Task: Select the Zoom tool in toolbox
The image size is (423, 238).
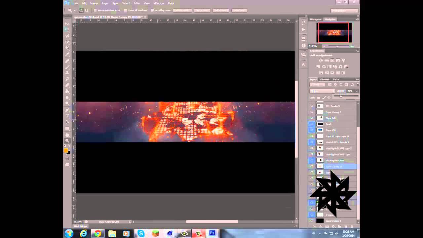Action: coord(67,141)
